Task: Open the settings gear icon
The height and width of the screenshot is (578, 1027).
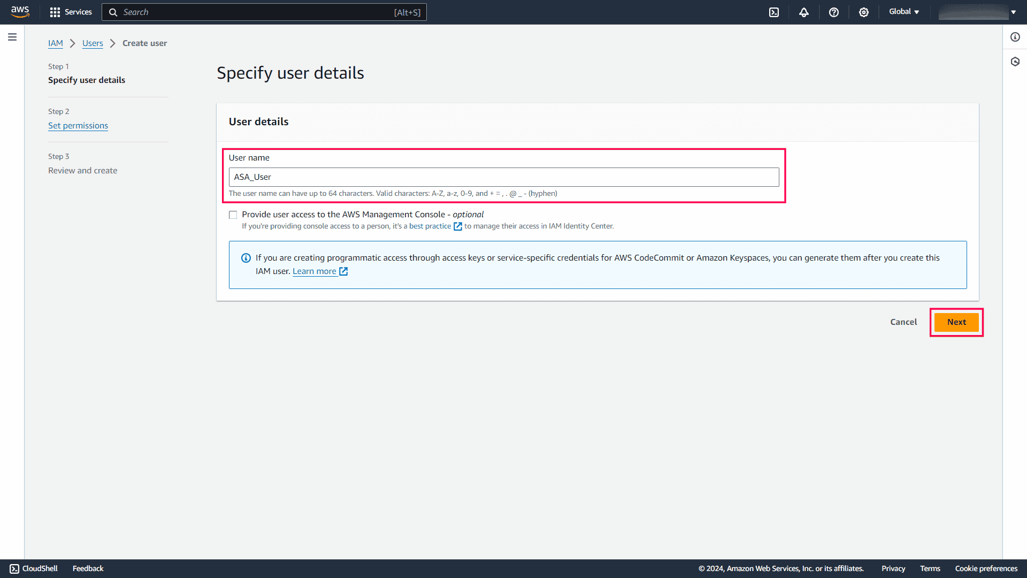Action: [863, 12]
